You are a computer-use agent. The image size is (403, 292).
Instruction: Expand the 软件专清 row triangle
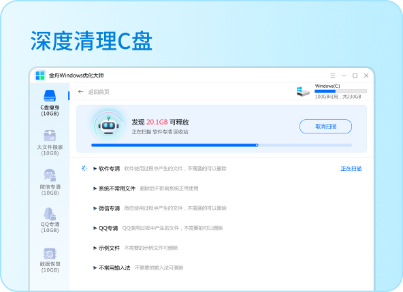point(95,169)
